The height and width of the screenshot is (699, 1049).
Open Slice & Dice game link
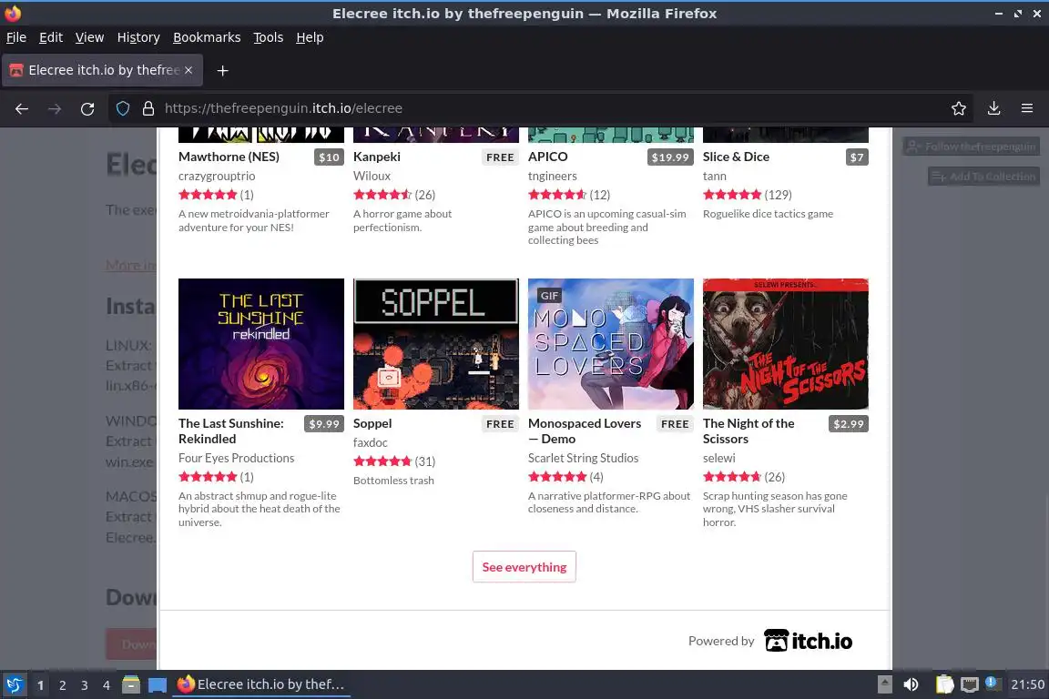click(x=736, y=157)
